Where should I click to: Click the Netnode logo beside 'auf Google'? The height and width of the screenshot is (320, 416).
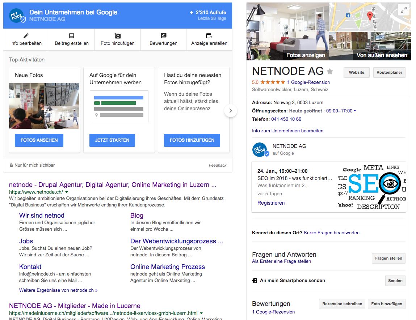click(260, 150)
